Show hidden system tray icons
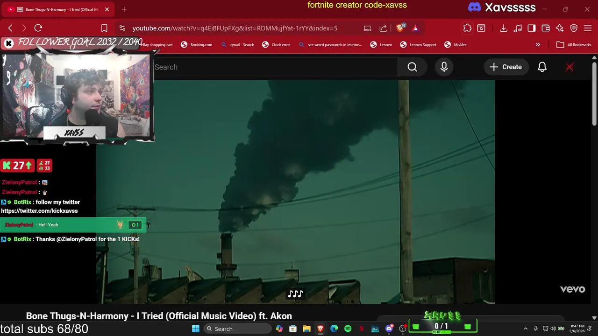Image resolution: width=598 pixels, height=336 pixels. [526, 329]
